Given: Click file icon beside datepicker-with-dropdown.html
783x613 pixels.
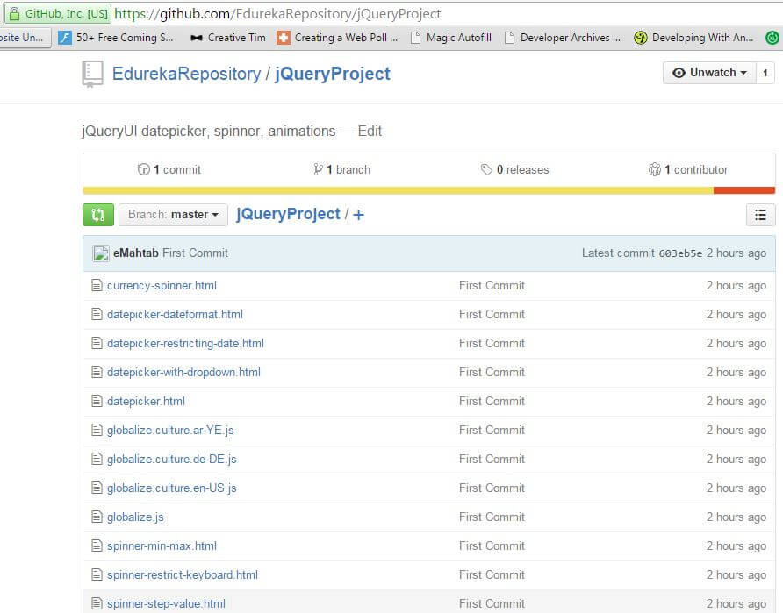Looking at the screenshot, I should pos(97,372).
